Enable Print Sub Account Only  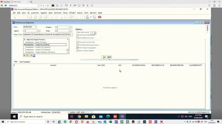77,42
